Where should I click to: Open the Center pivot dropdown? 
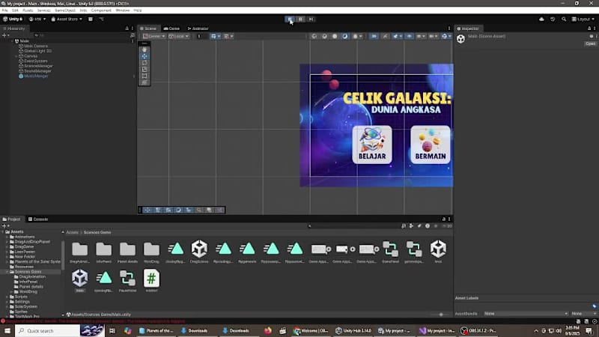point(154,36)
